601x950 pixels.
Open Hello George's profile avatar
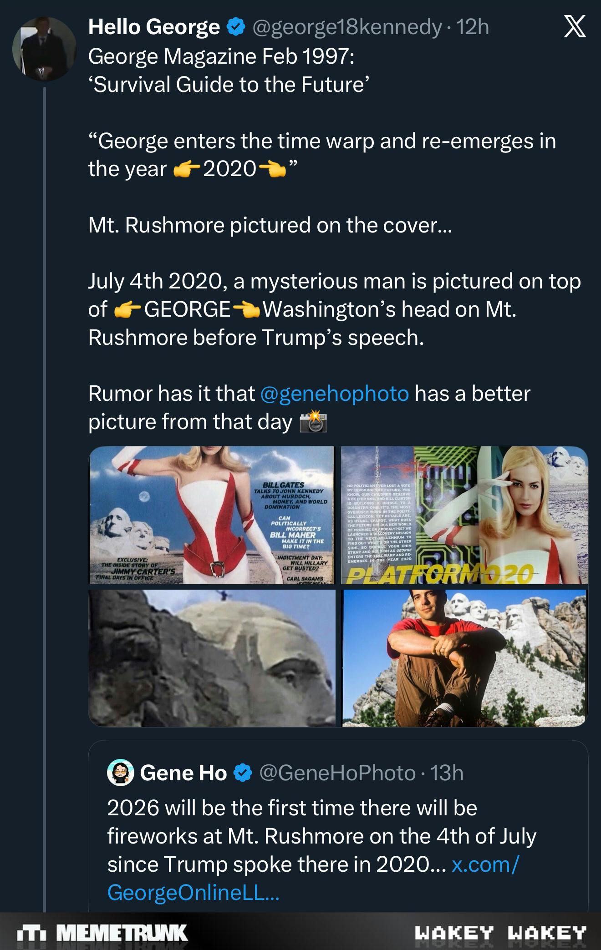coord(44,49)
